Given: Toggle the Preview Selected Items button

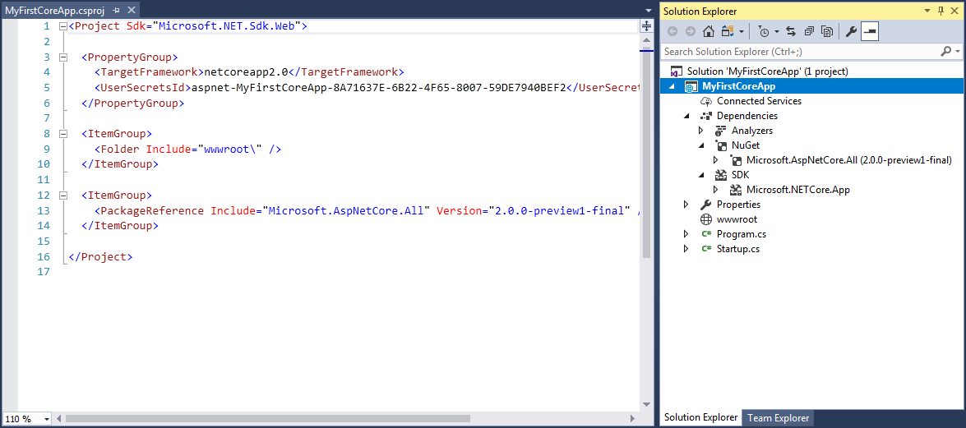Looking at the screenshot, I should (x=870, y=31).
